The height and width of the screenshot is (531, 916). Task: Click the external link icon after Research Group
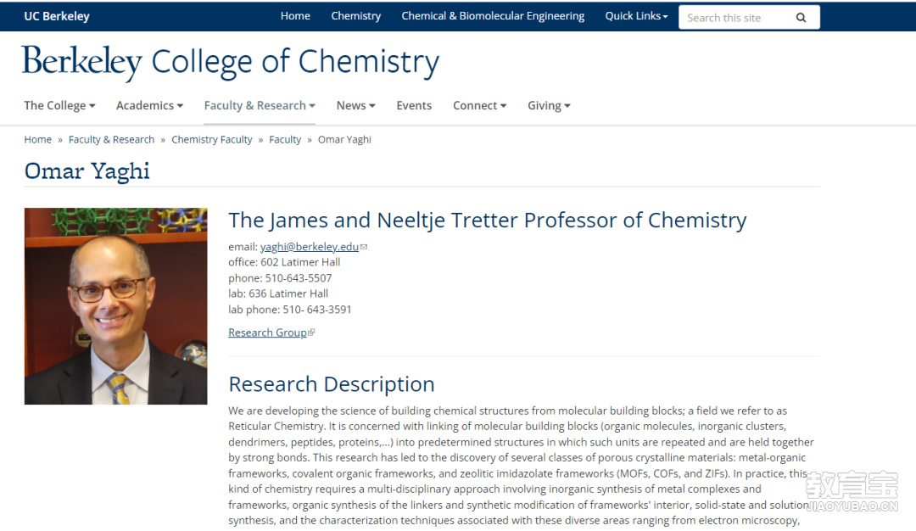(x=311, y=333)
